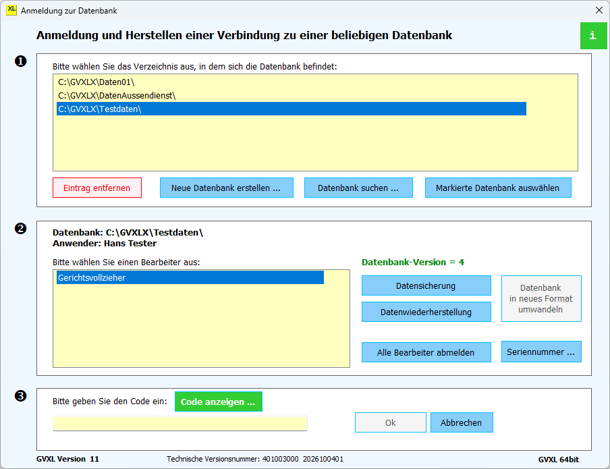Click the GVXL Version 11 label
The height and width of the screenshot is (469, 610).
pyautogui.click(x=67, y=460)
